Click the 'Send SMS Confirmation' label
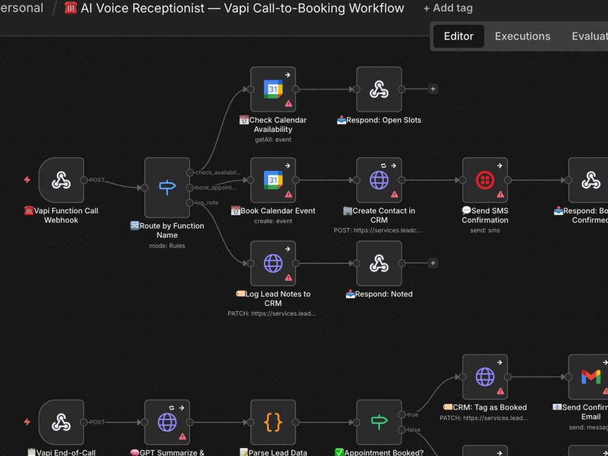Screen dimensions: 608x456 pos(485,215)
